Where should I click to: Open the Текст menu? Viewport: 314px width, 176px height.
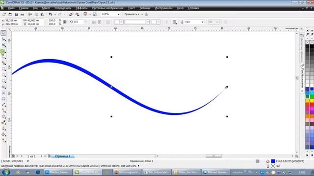(x=131, y=8)
